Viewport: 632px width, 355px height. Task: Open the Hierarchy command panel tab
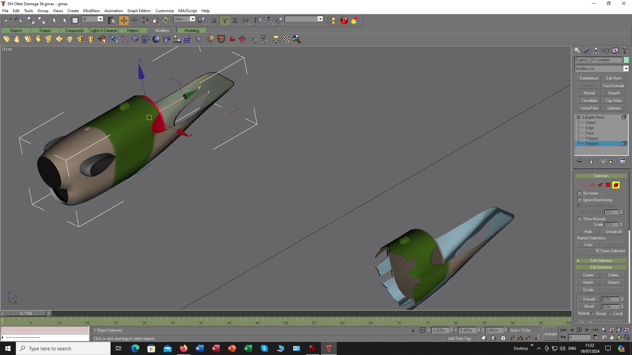click(x=596, y=51)
